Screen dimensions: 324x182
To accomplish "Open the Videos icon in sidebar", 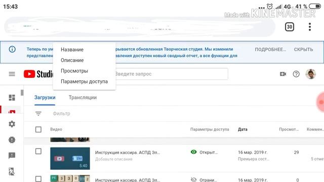I will pos(12,112).
